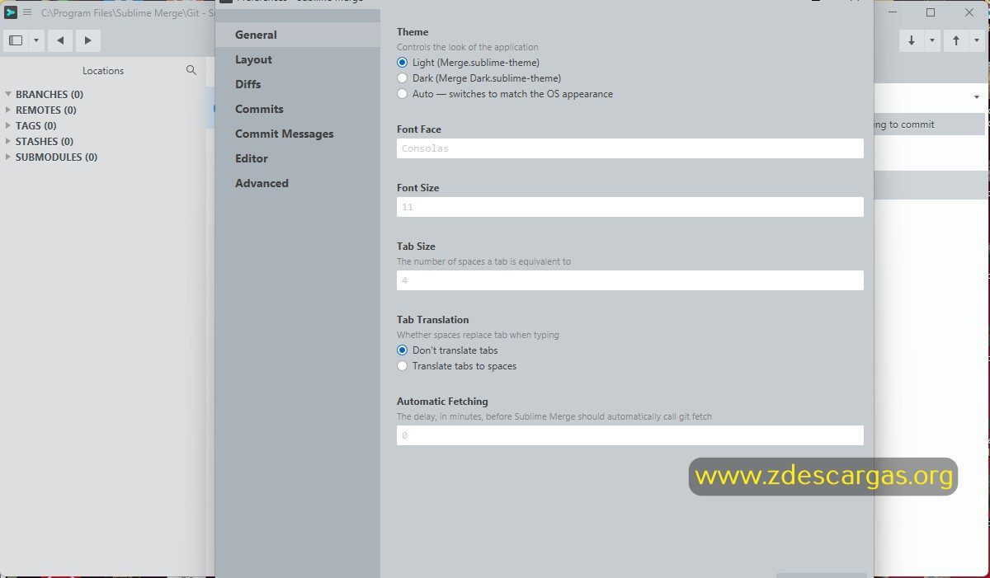Collapse the BRANCHES (0) section
The image size is (990, 578).
point(8,94)
